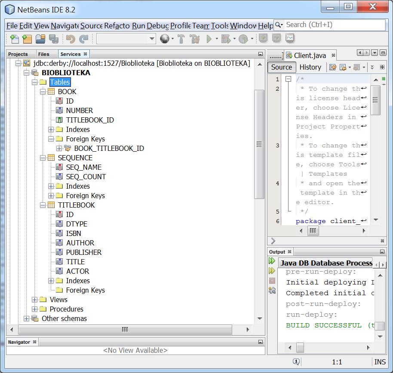
Task: Select the Client.java editor tab
Action: (x=310, y=55)
